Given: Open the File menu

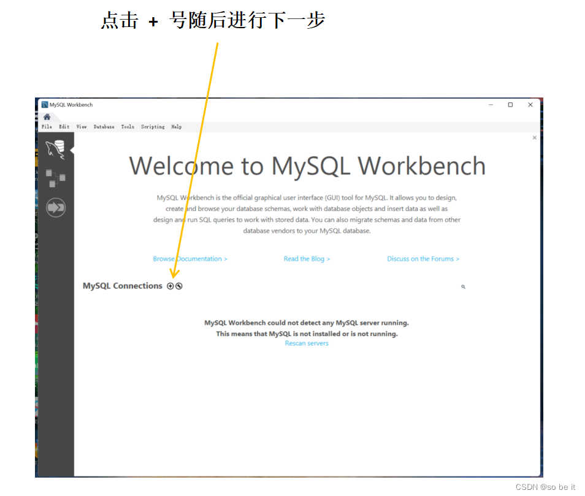Looking at the screenshot, I should click(x=47, y=127).
